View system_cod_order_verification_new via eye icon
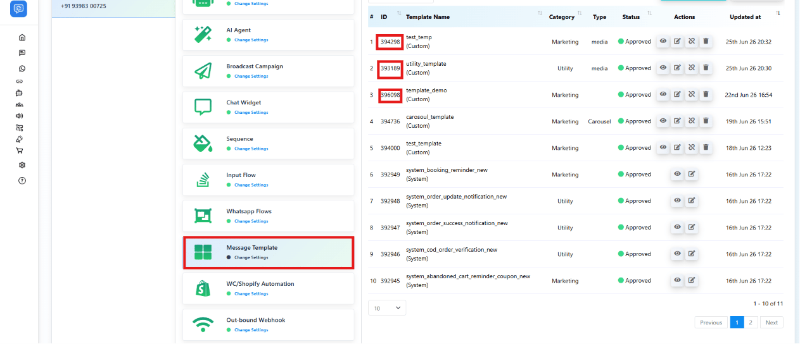 coord(677,254)
